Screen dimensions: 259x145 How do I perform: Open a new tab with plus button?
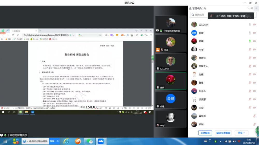(40, 31)
